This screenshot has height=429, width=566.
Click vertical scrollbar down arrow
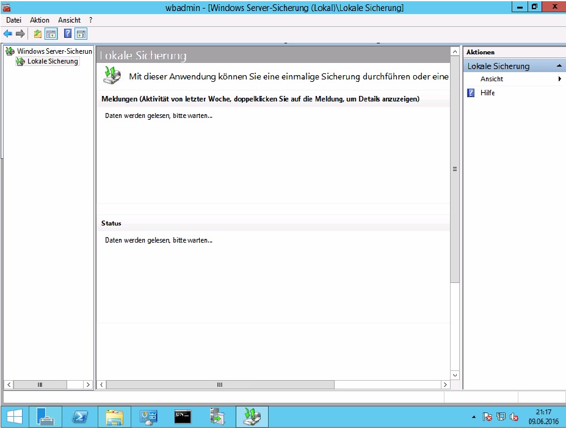point(455,375)
